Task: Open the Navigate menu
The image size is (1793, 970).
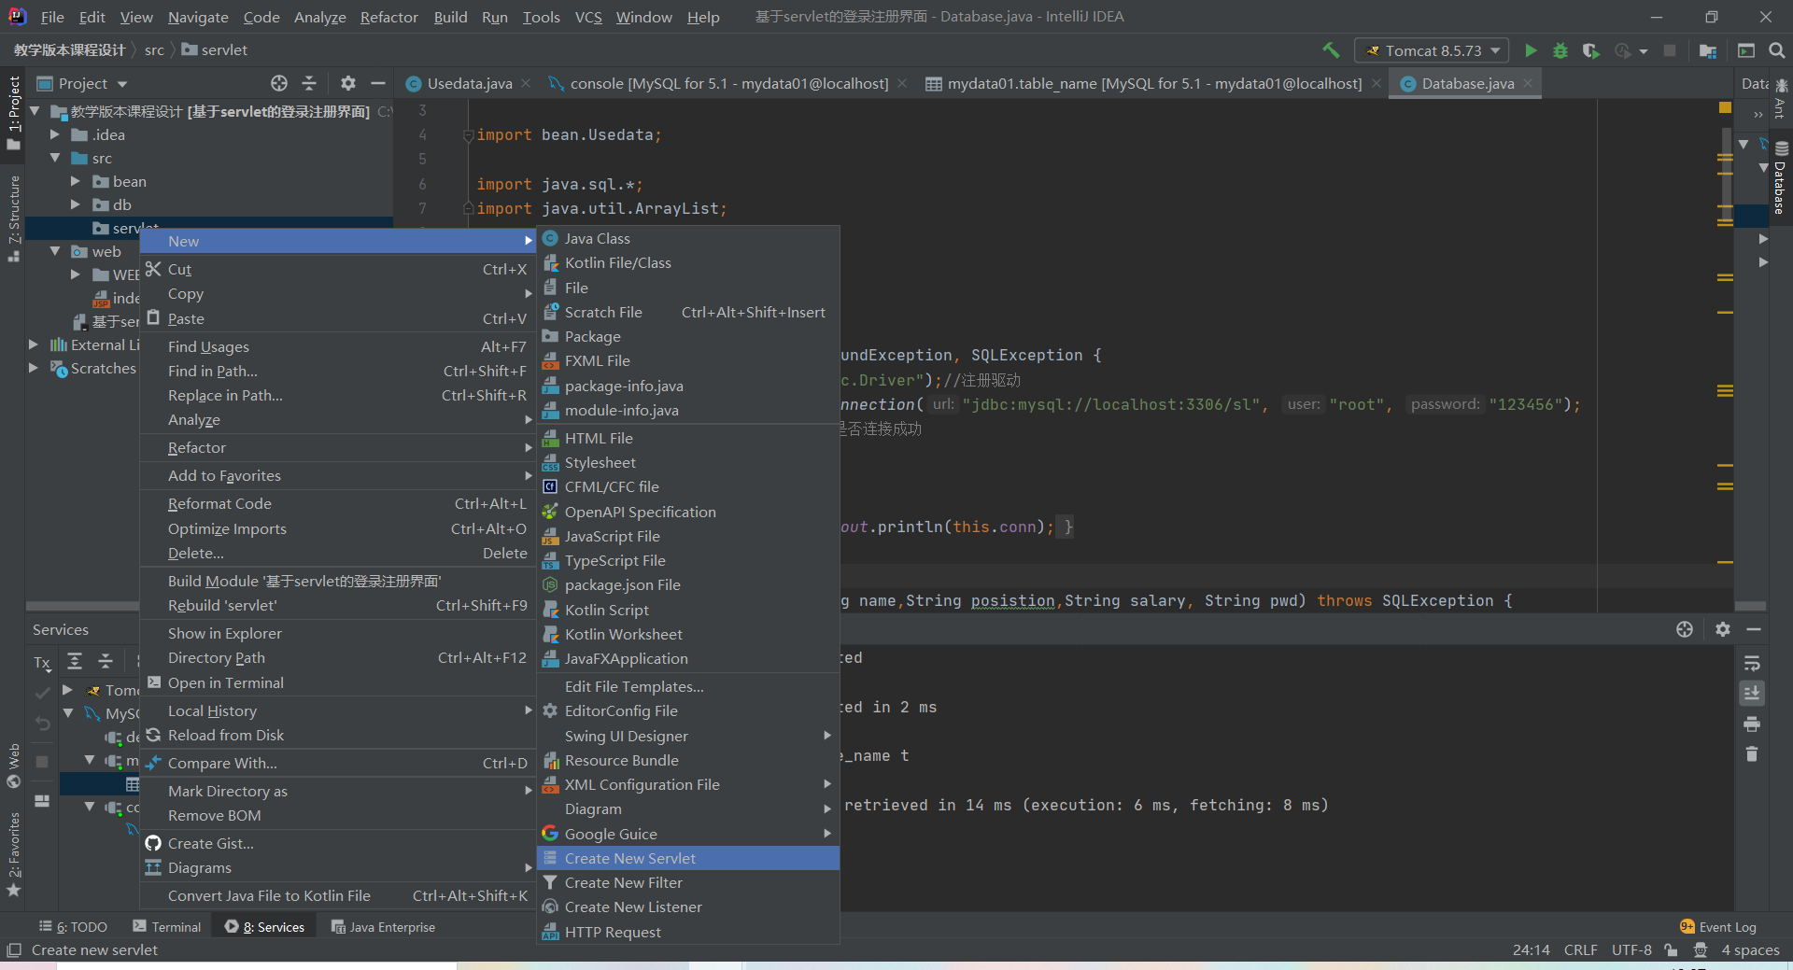Action: pos(198,17)
